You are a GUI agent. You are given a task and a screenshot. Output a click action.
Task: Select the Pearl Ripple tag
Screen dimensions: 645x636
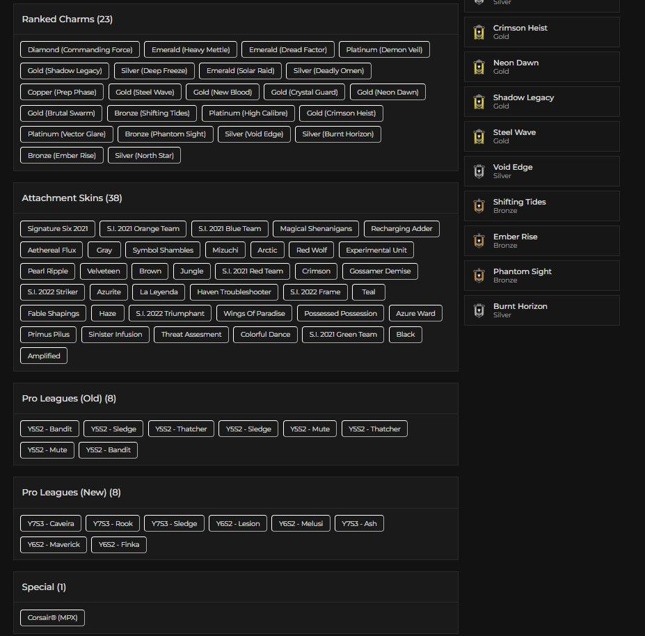(48, 271)
